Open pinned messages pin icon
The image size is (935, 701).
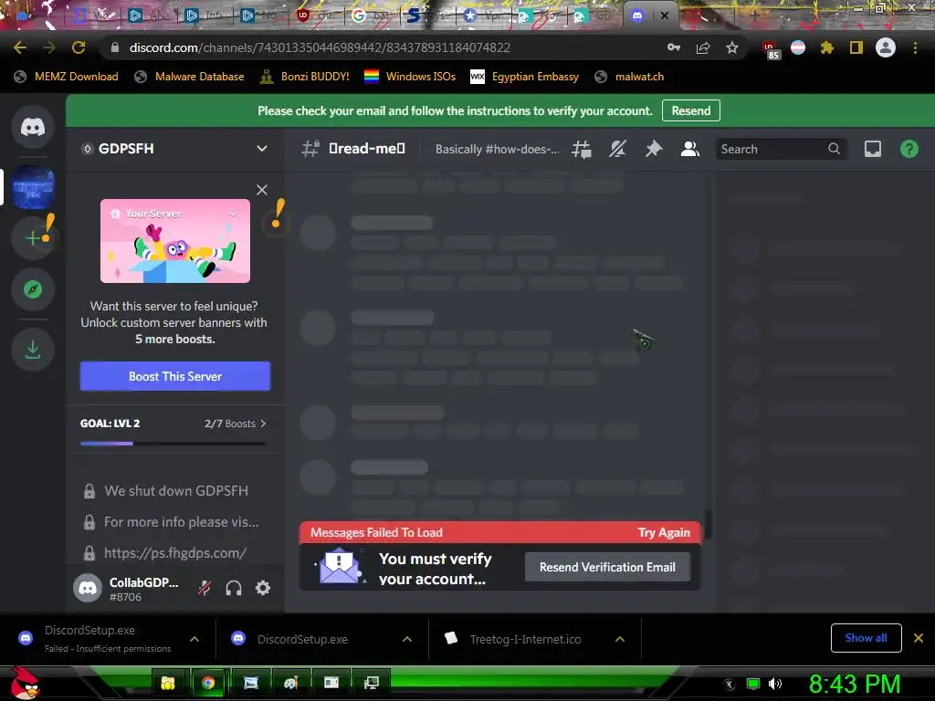pyautogui.click(x=654, y=149)
